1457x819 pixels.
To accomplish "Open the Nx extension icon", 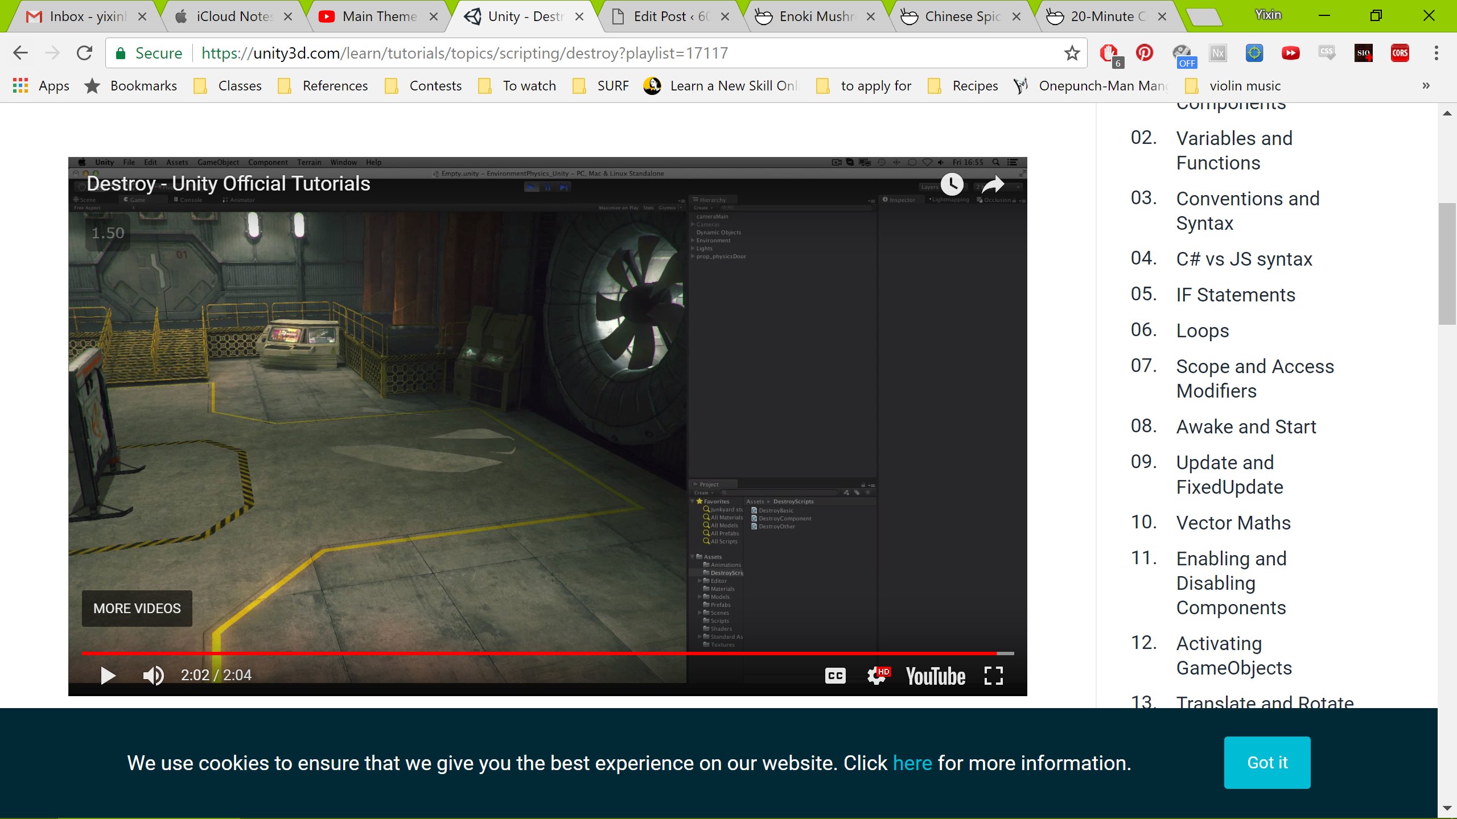I will [1217, 53].
